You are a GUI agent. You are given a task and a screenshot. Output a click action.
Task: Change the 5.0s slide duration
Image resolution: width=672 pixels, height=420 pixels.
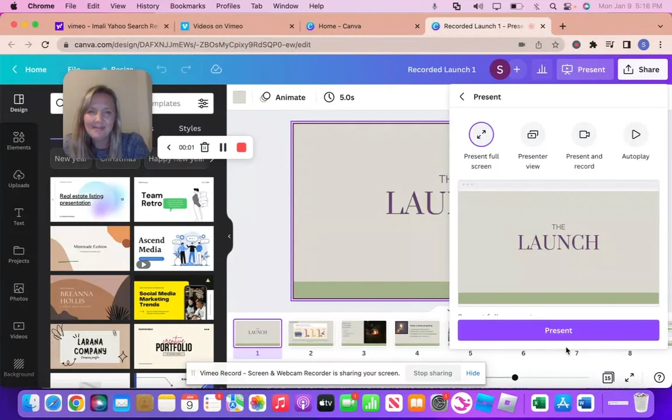tap(339, 97)
